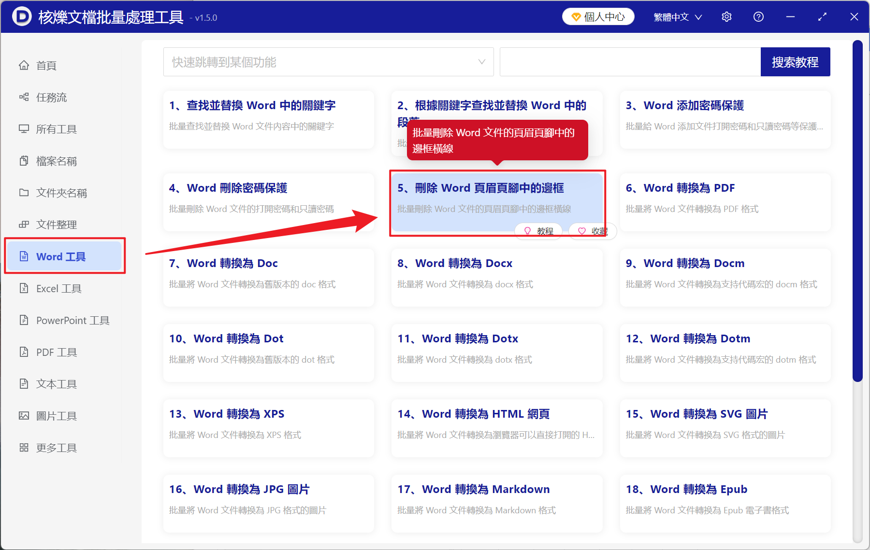Select the 圖片工具 image tools icon

[x=24, y=415]
